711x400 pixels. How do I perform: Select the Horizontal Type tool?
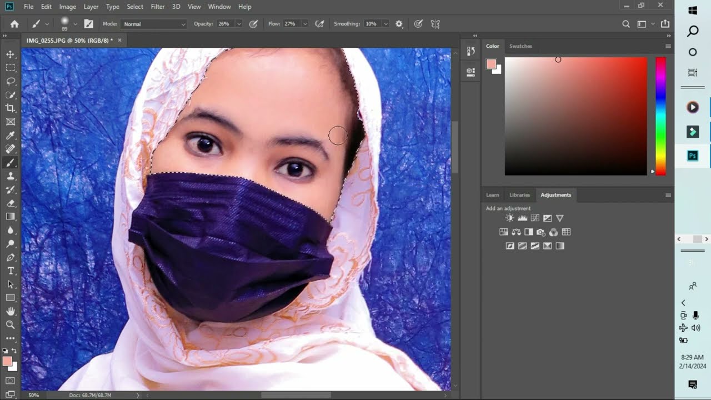coord(10,271)
